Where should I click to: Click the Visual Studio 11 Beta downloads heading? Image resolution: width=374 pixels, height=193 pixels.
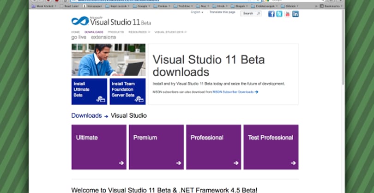(209, 66)
